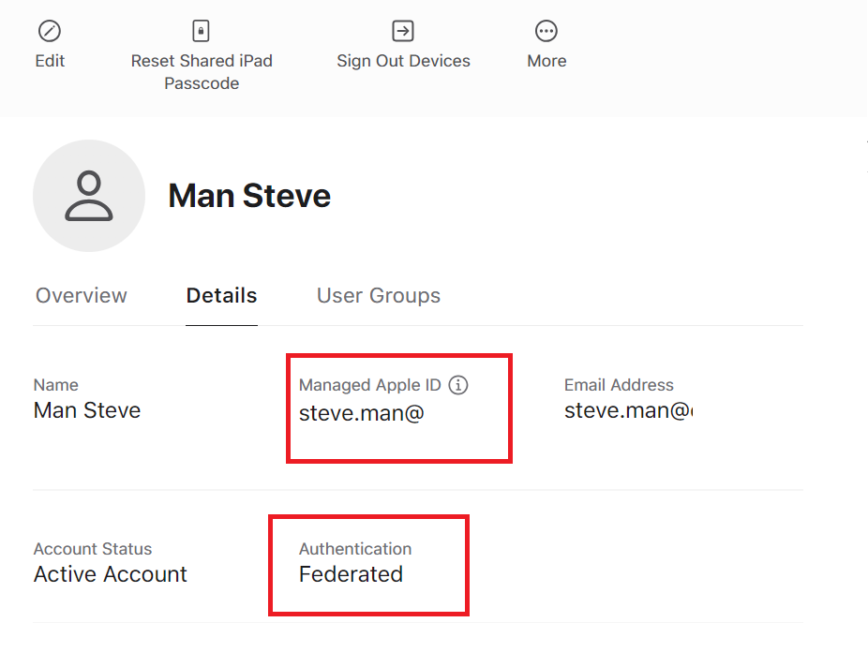Click the Federated authentication value
This screenshot has width=868, height=667.
(x=351, y=574)
